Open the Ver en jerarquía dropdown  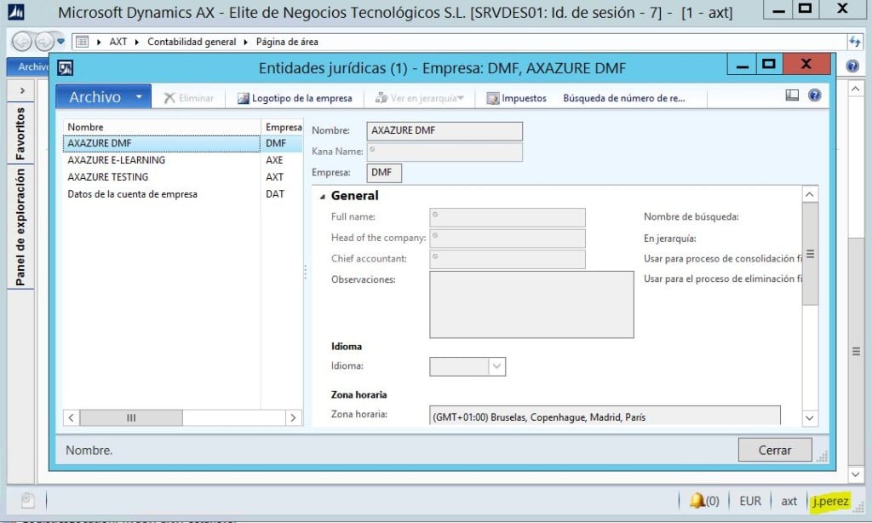tap(419, 98)
